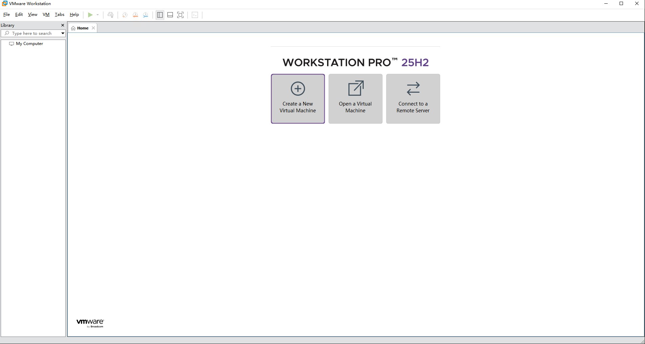Select My Computer in the Library tree
The image size is (645, 344).
(29, 44)
